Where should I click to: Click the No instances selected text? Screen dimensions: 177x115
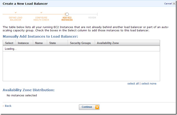[x=22, y=95]
